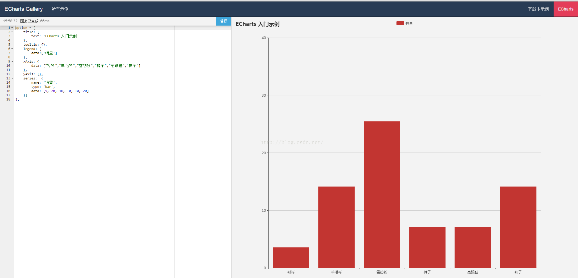Click the 图表已生成 status message

[35, 21]
